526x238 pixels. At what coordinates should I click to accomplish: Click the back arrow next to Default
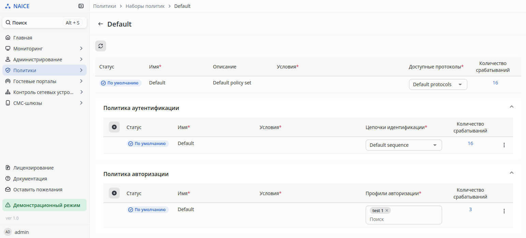(100, 24)
